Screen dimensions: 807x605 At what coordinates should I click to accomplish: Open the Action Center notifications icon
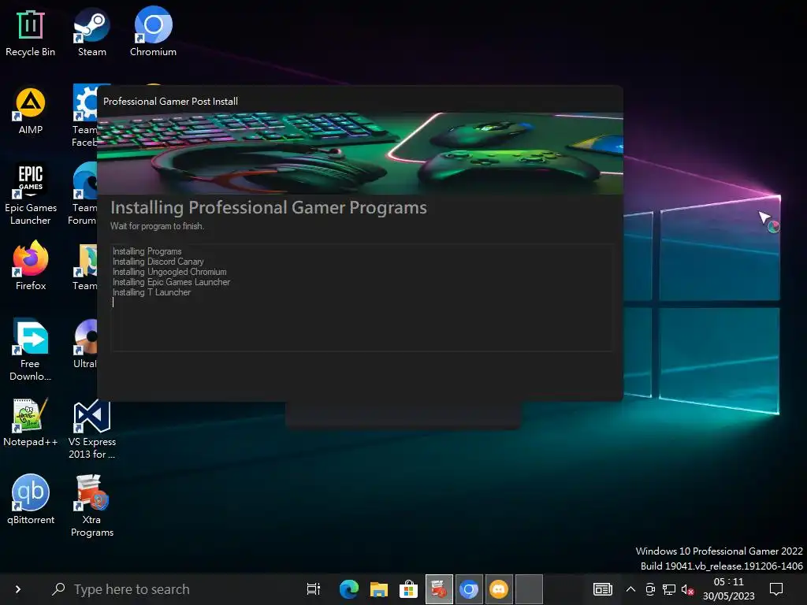pyautogui.click(x=776, y=589)
